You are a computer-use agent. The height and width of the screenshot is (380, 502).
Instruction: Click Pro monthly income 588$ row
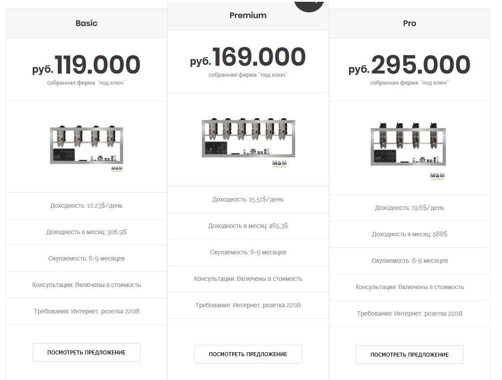click(x=409, y=234)
